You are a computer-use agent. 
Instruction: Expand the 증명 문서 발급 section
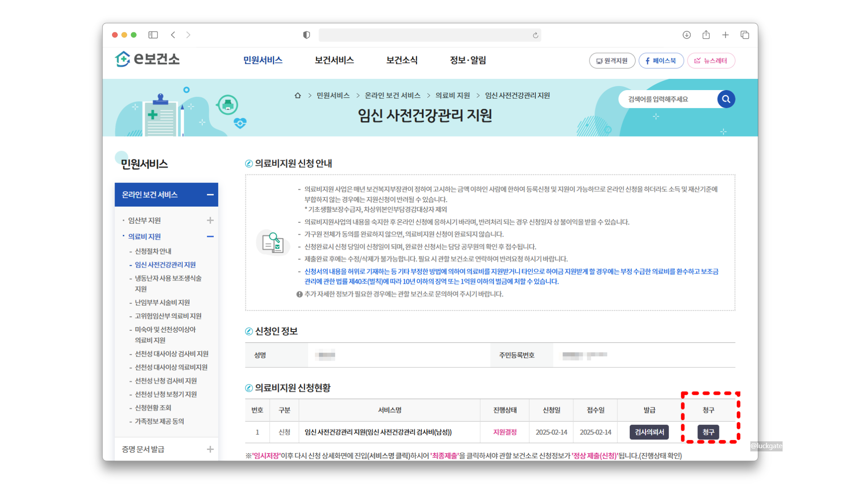210,449
